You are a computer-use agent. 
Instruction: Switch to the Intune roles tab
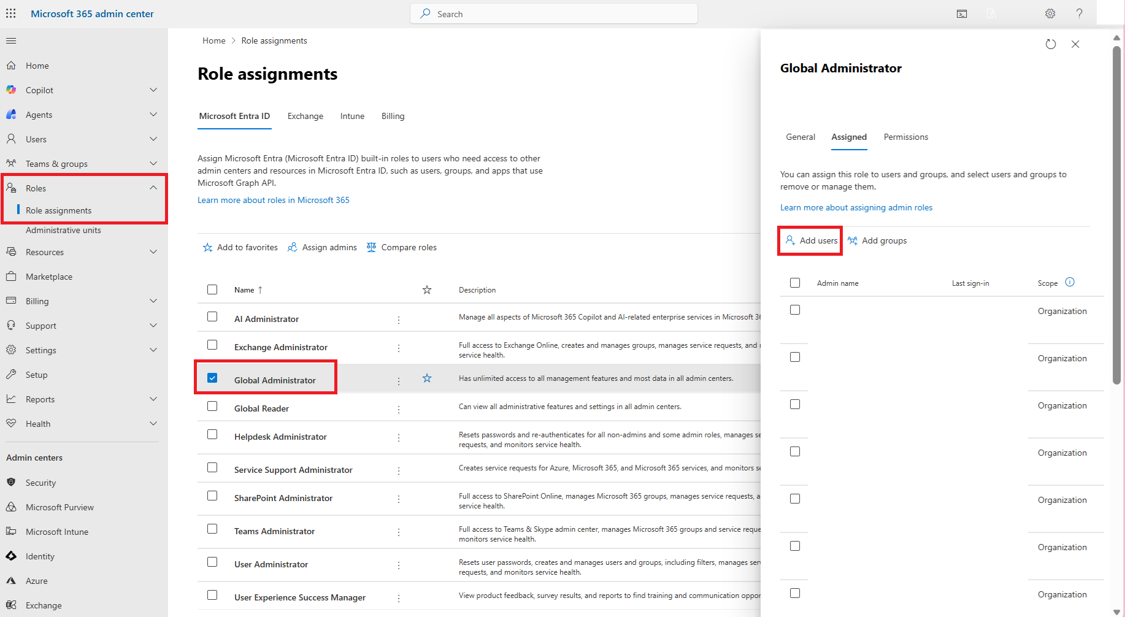[352, 116]
